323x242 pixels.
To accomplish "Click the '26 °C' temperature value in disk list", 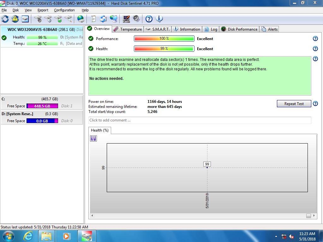I will [x=42, y=44].
